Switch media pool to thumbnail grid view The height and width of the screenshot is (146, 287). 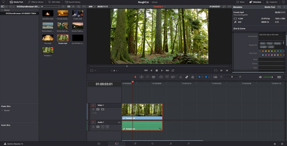[69, 6]
